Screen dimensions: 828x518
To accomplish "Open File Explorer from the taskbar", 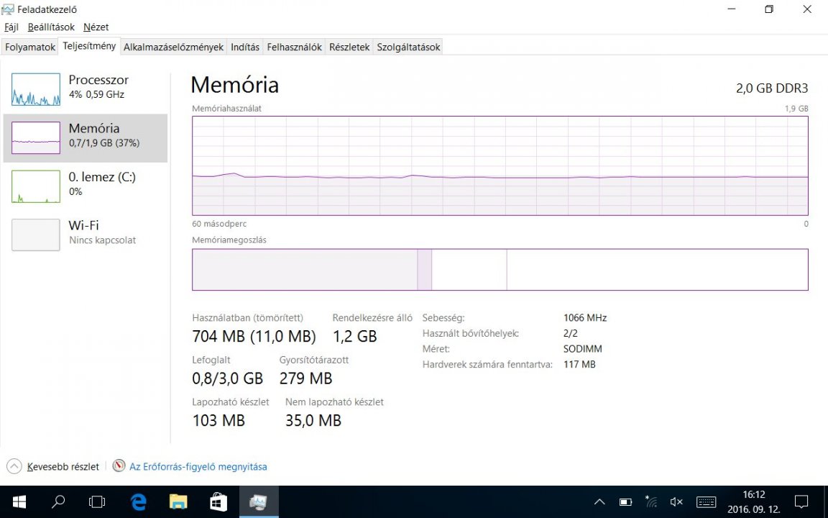I will [x=178, y=501].
